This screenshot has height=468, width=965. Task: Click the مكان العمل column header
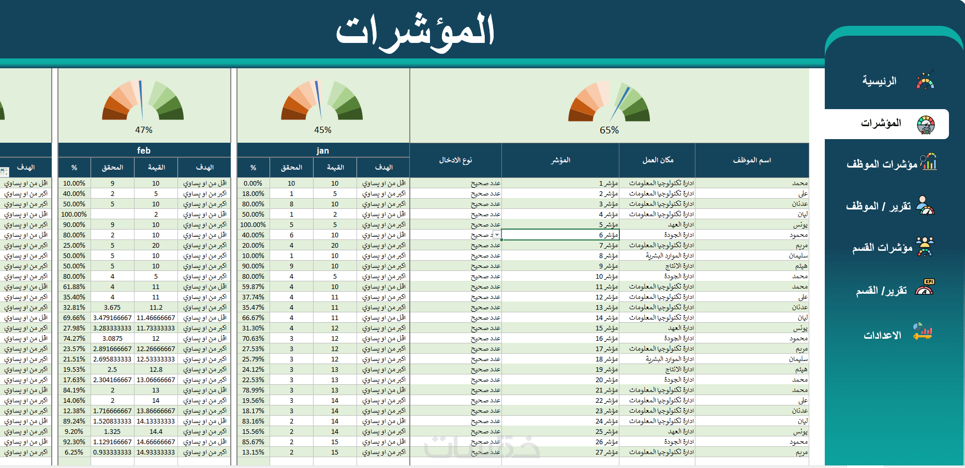coord(657,160)
